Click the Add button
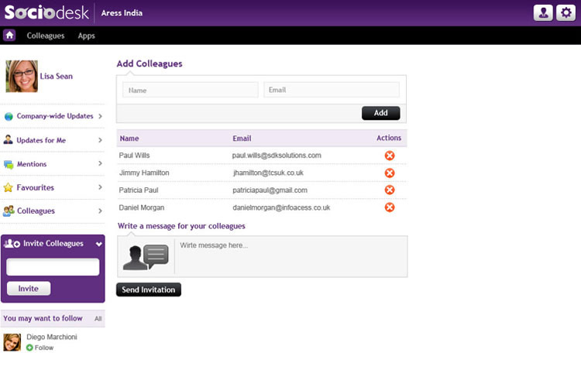The height and width of the screenshot is (387, 581). click(381, 113)
